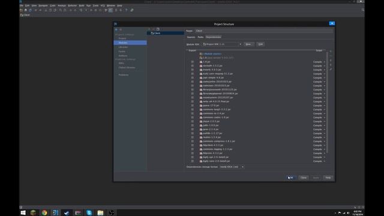Click the Debug toolbar icon
This screenshot has height=216, width=384.
click(x=96, y=10)
